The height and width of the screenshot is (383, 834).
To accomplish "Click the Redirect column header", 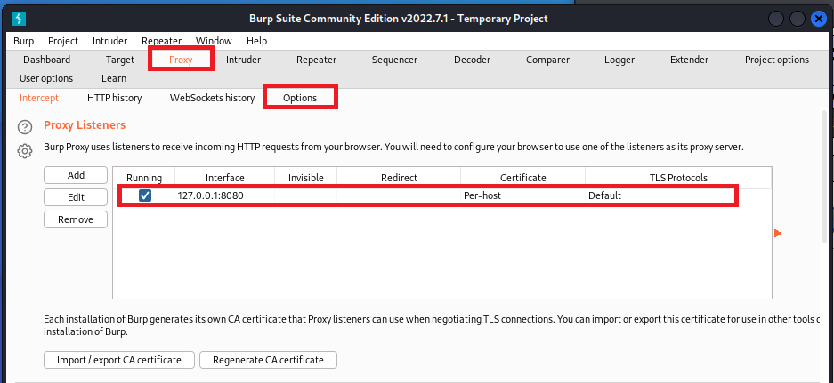I will (399, 178).
